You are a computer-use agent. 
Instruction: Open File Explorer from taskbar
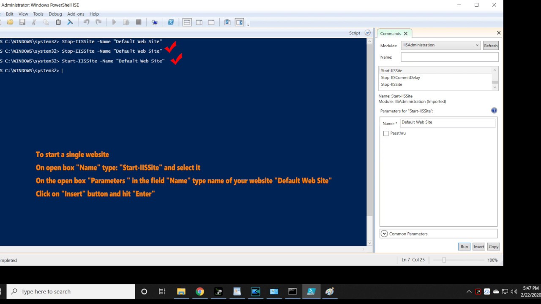181,291
